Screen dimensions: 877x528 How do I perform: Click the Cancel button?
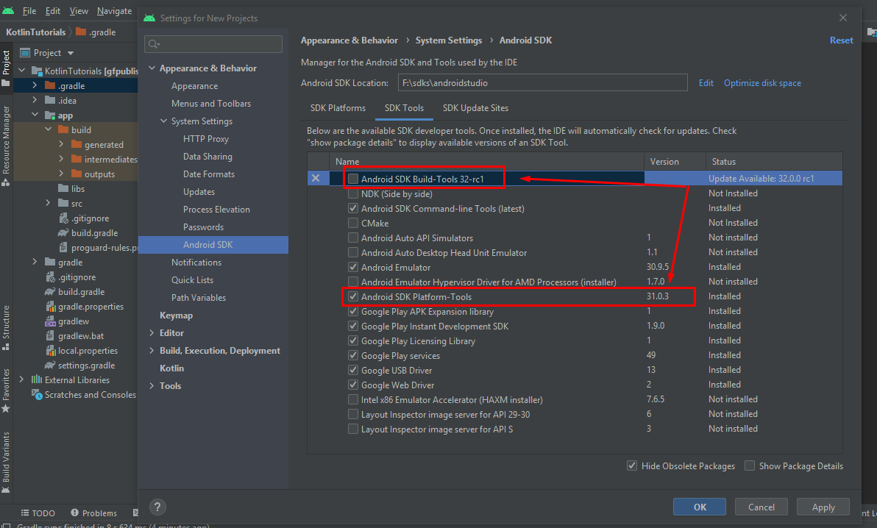(761, 507)
